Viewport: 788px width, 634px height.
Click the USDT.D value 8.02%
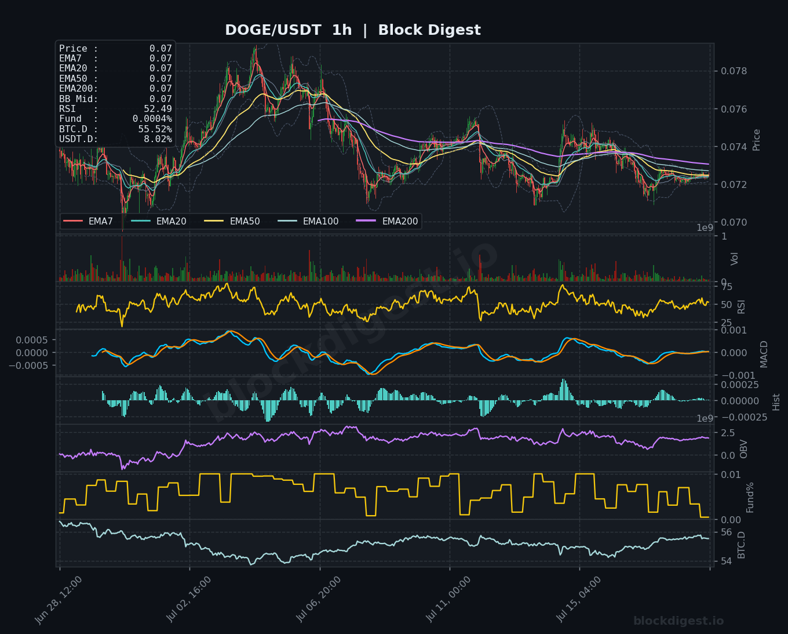(158, 139)
